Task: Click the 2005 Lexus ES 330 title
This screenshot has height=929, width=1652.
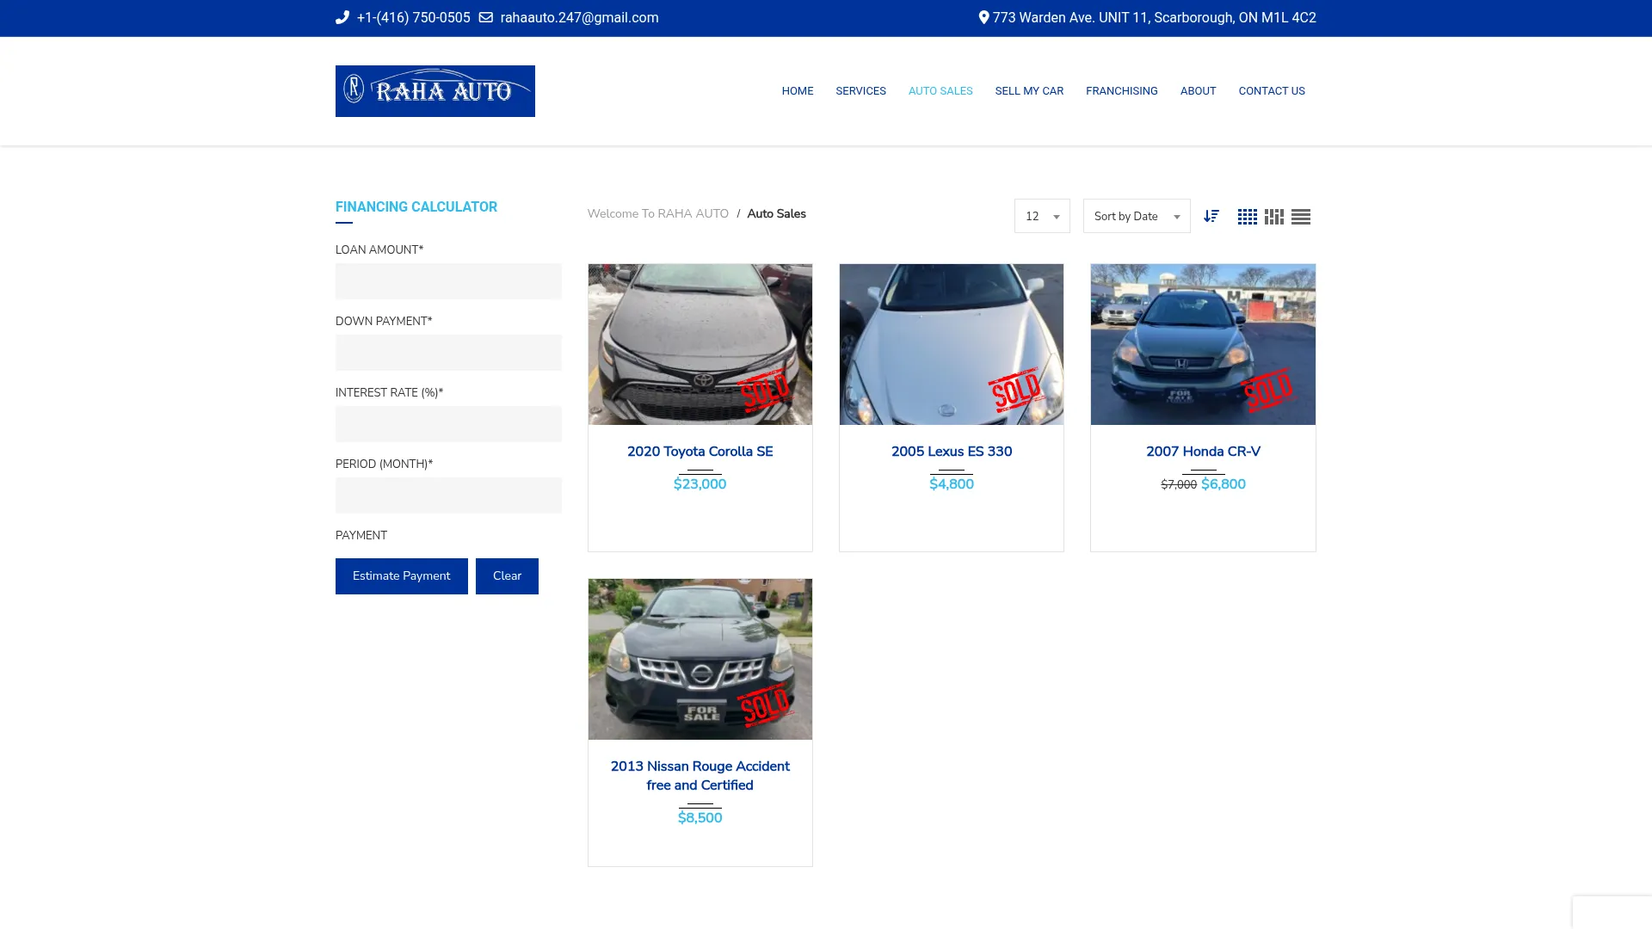Action: (952, 452)
